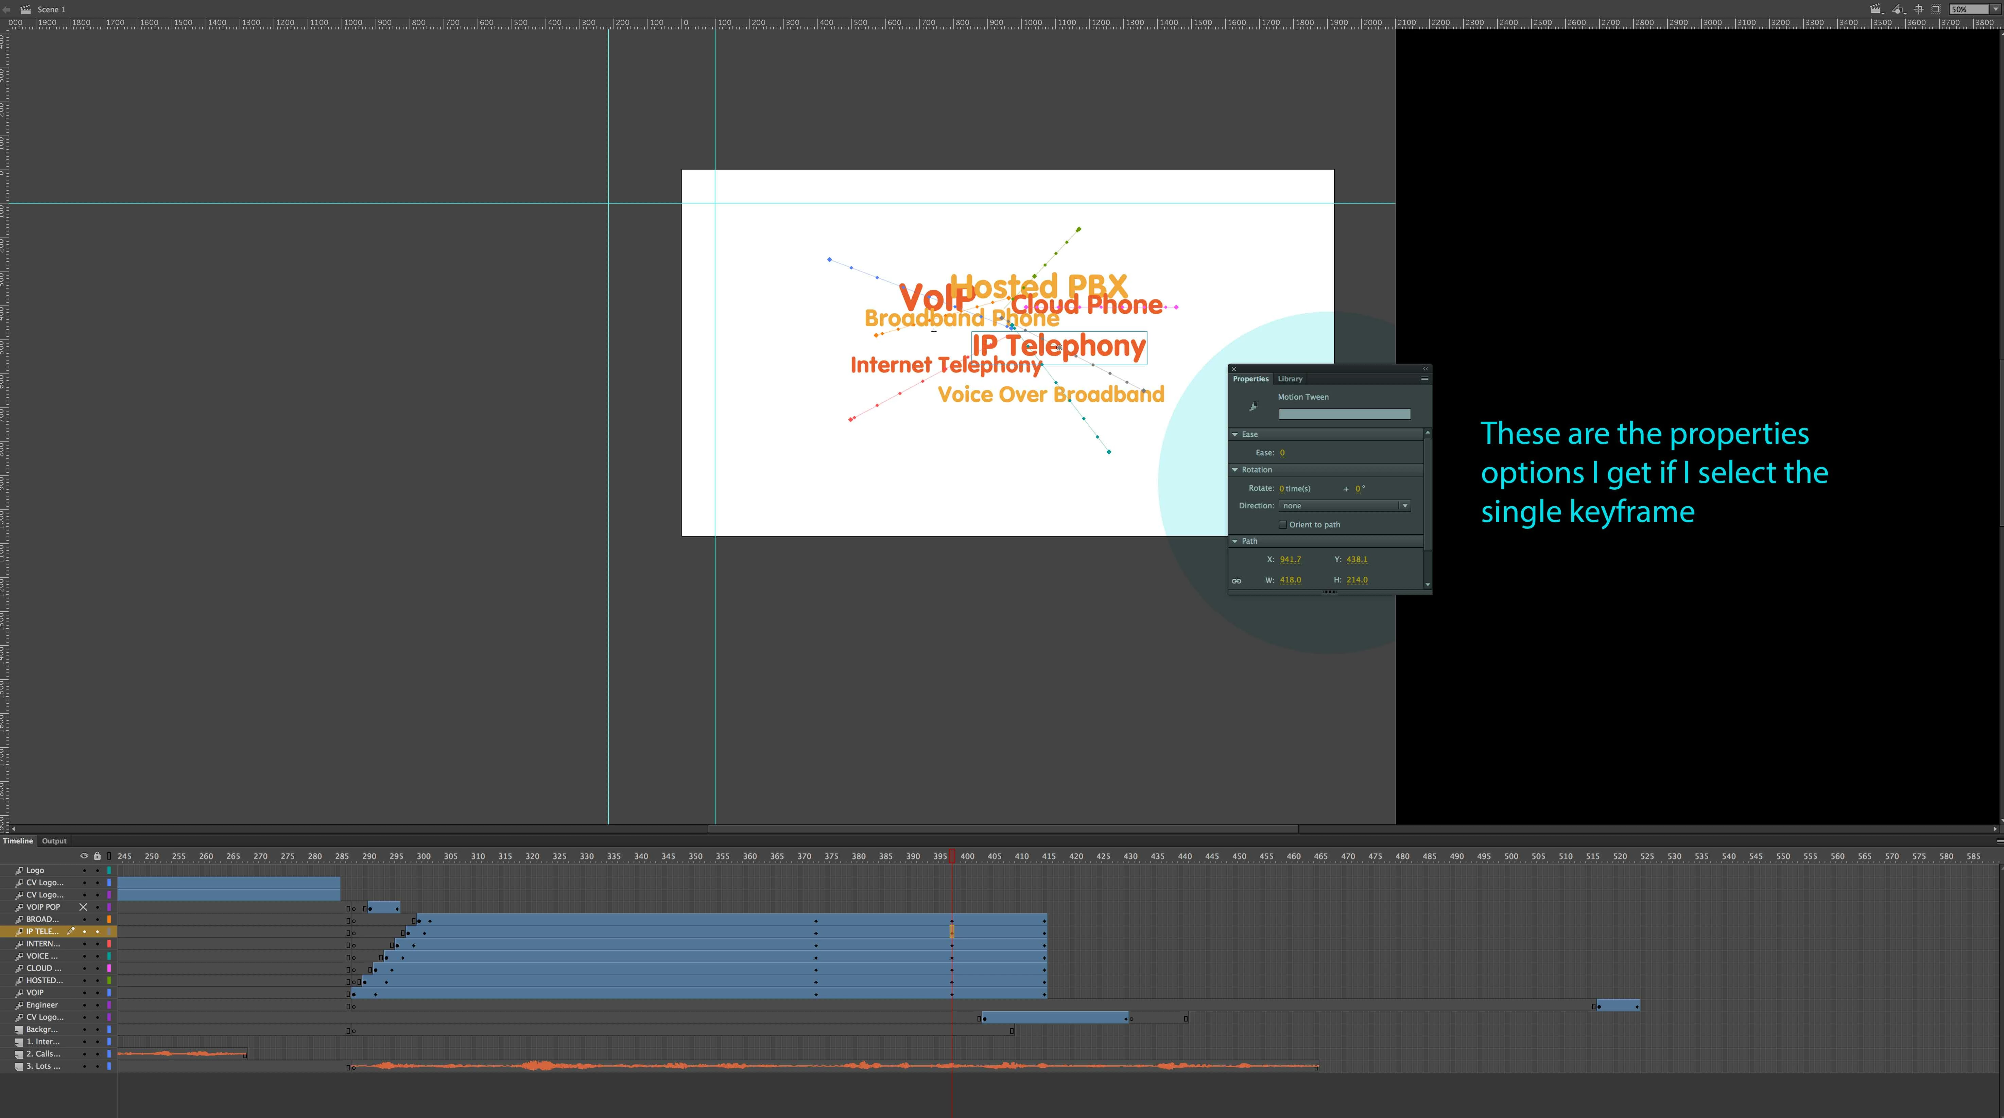This screenshot has width=2004, height=1118.
Task: Click the Show/Hide All Layers eye icon
Action: coord(84,856)
